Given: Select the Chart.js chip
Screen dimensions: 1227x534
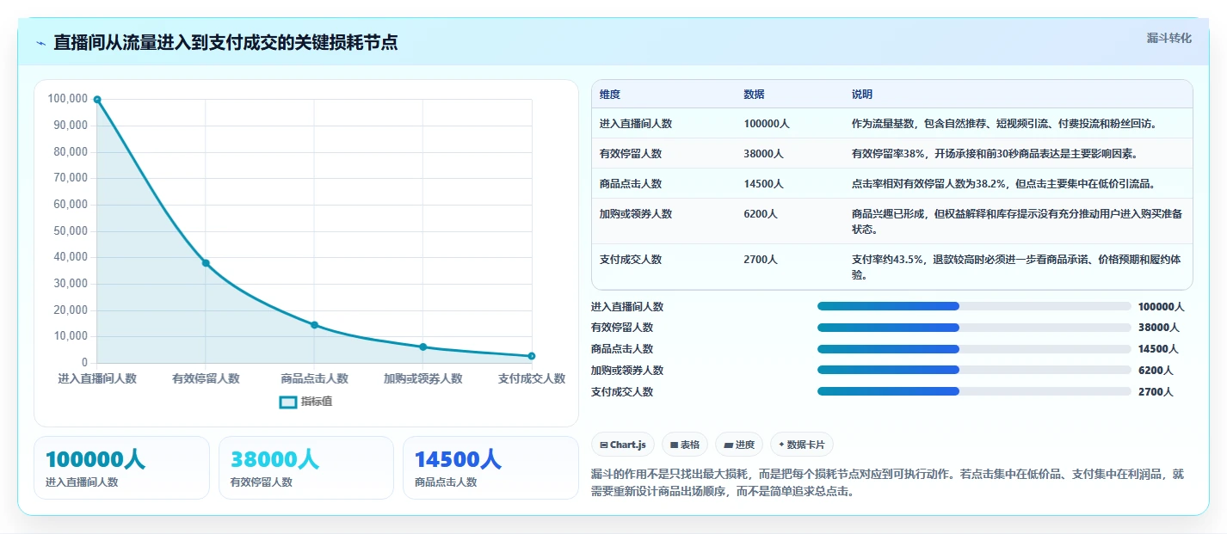Looking at the screenshot, I should pos(623,445).
